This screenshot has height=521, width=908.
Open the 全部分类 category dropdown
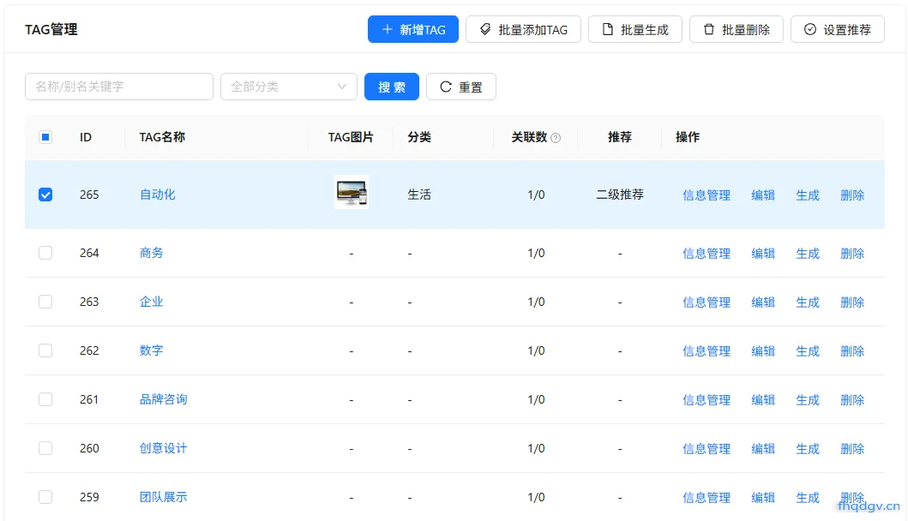(x=289, y=87)
